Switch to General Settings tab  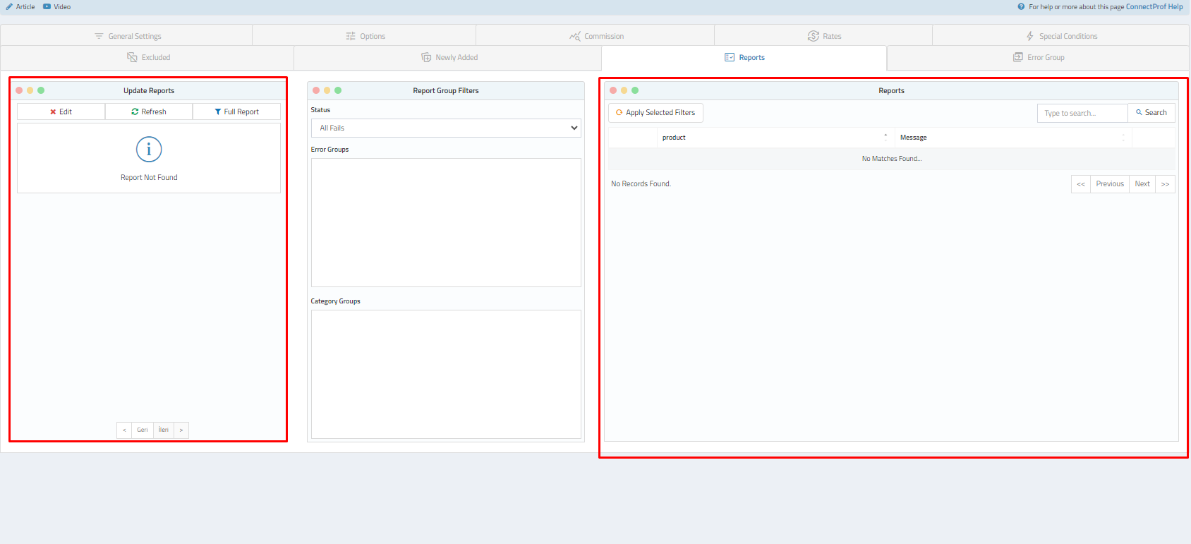pos(128,36)
